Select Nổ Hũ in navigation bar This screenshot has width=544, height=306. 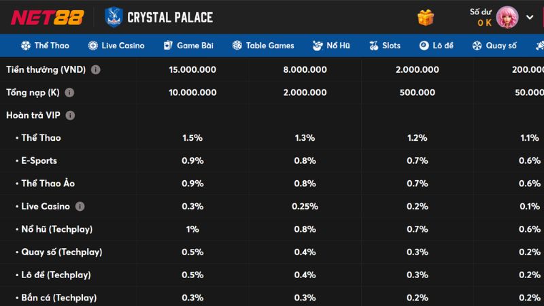[x=331, y=46]
